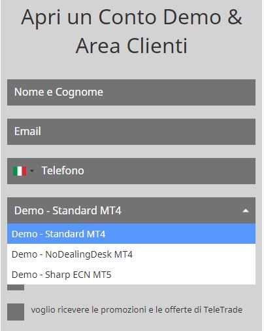The height and width of the screenshot is (331, 264).
Task: Tick the partially hidden checkbox under the list
Action: pos(16,287)
